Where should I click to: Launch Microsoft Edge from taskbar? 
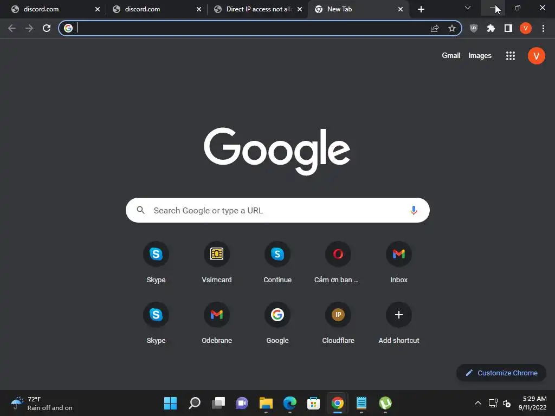point(289,403)
